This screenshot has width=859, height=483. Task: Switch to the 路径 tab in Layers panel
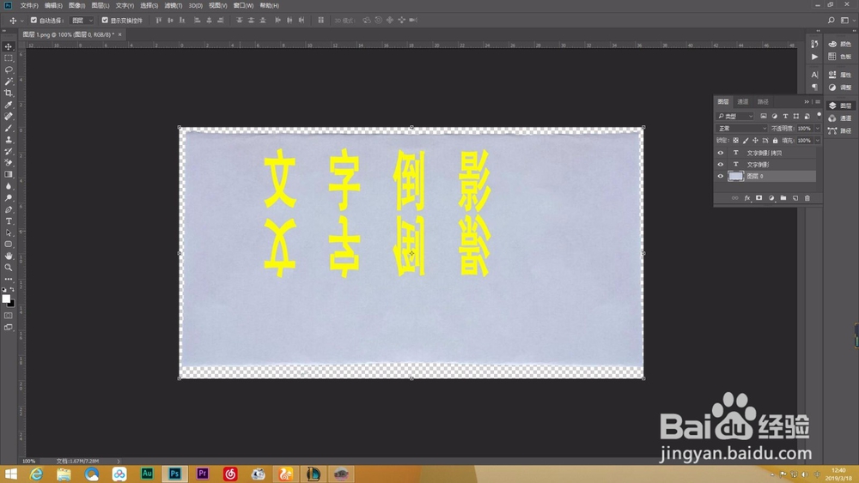pos(763,102)
